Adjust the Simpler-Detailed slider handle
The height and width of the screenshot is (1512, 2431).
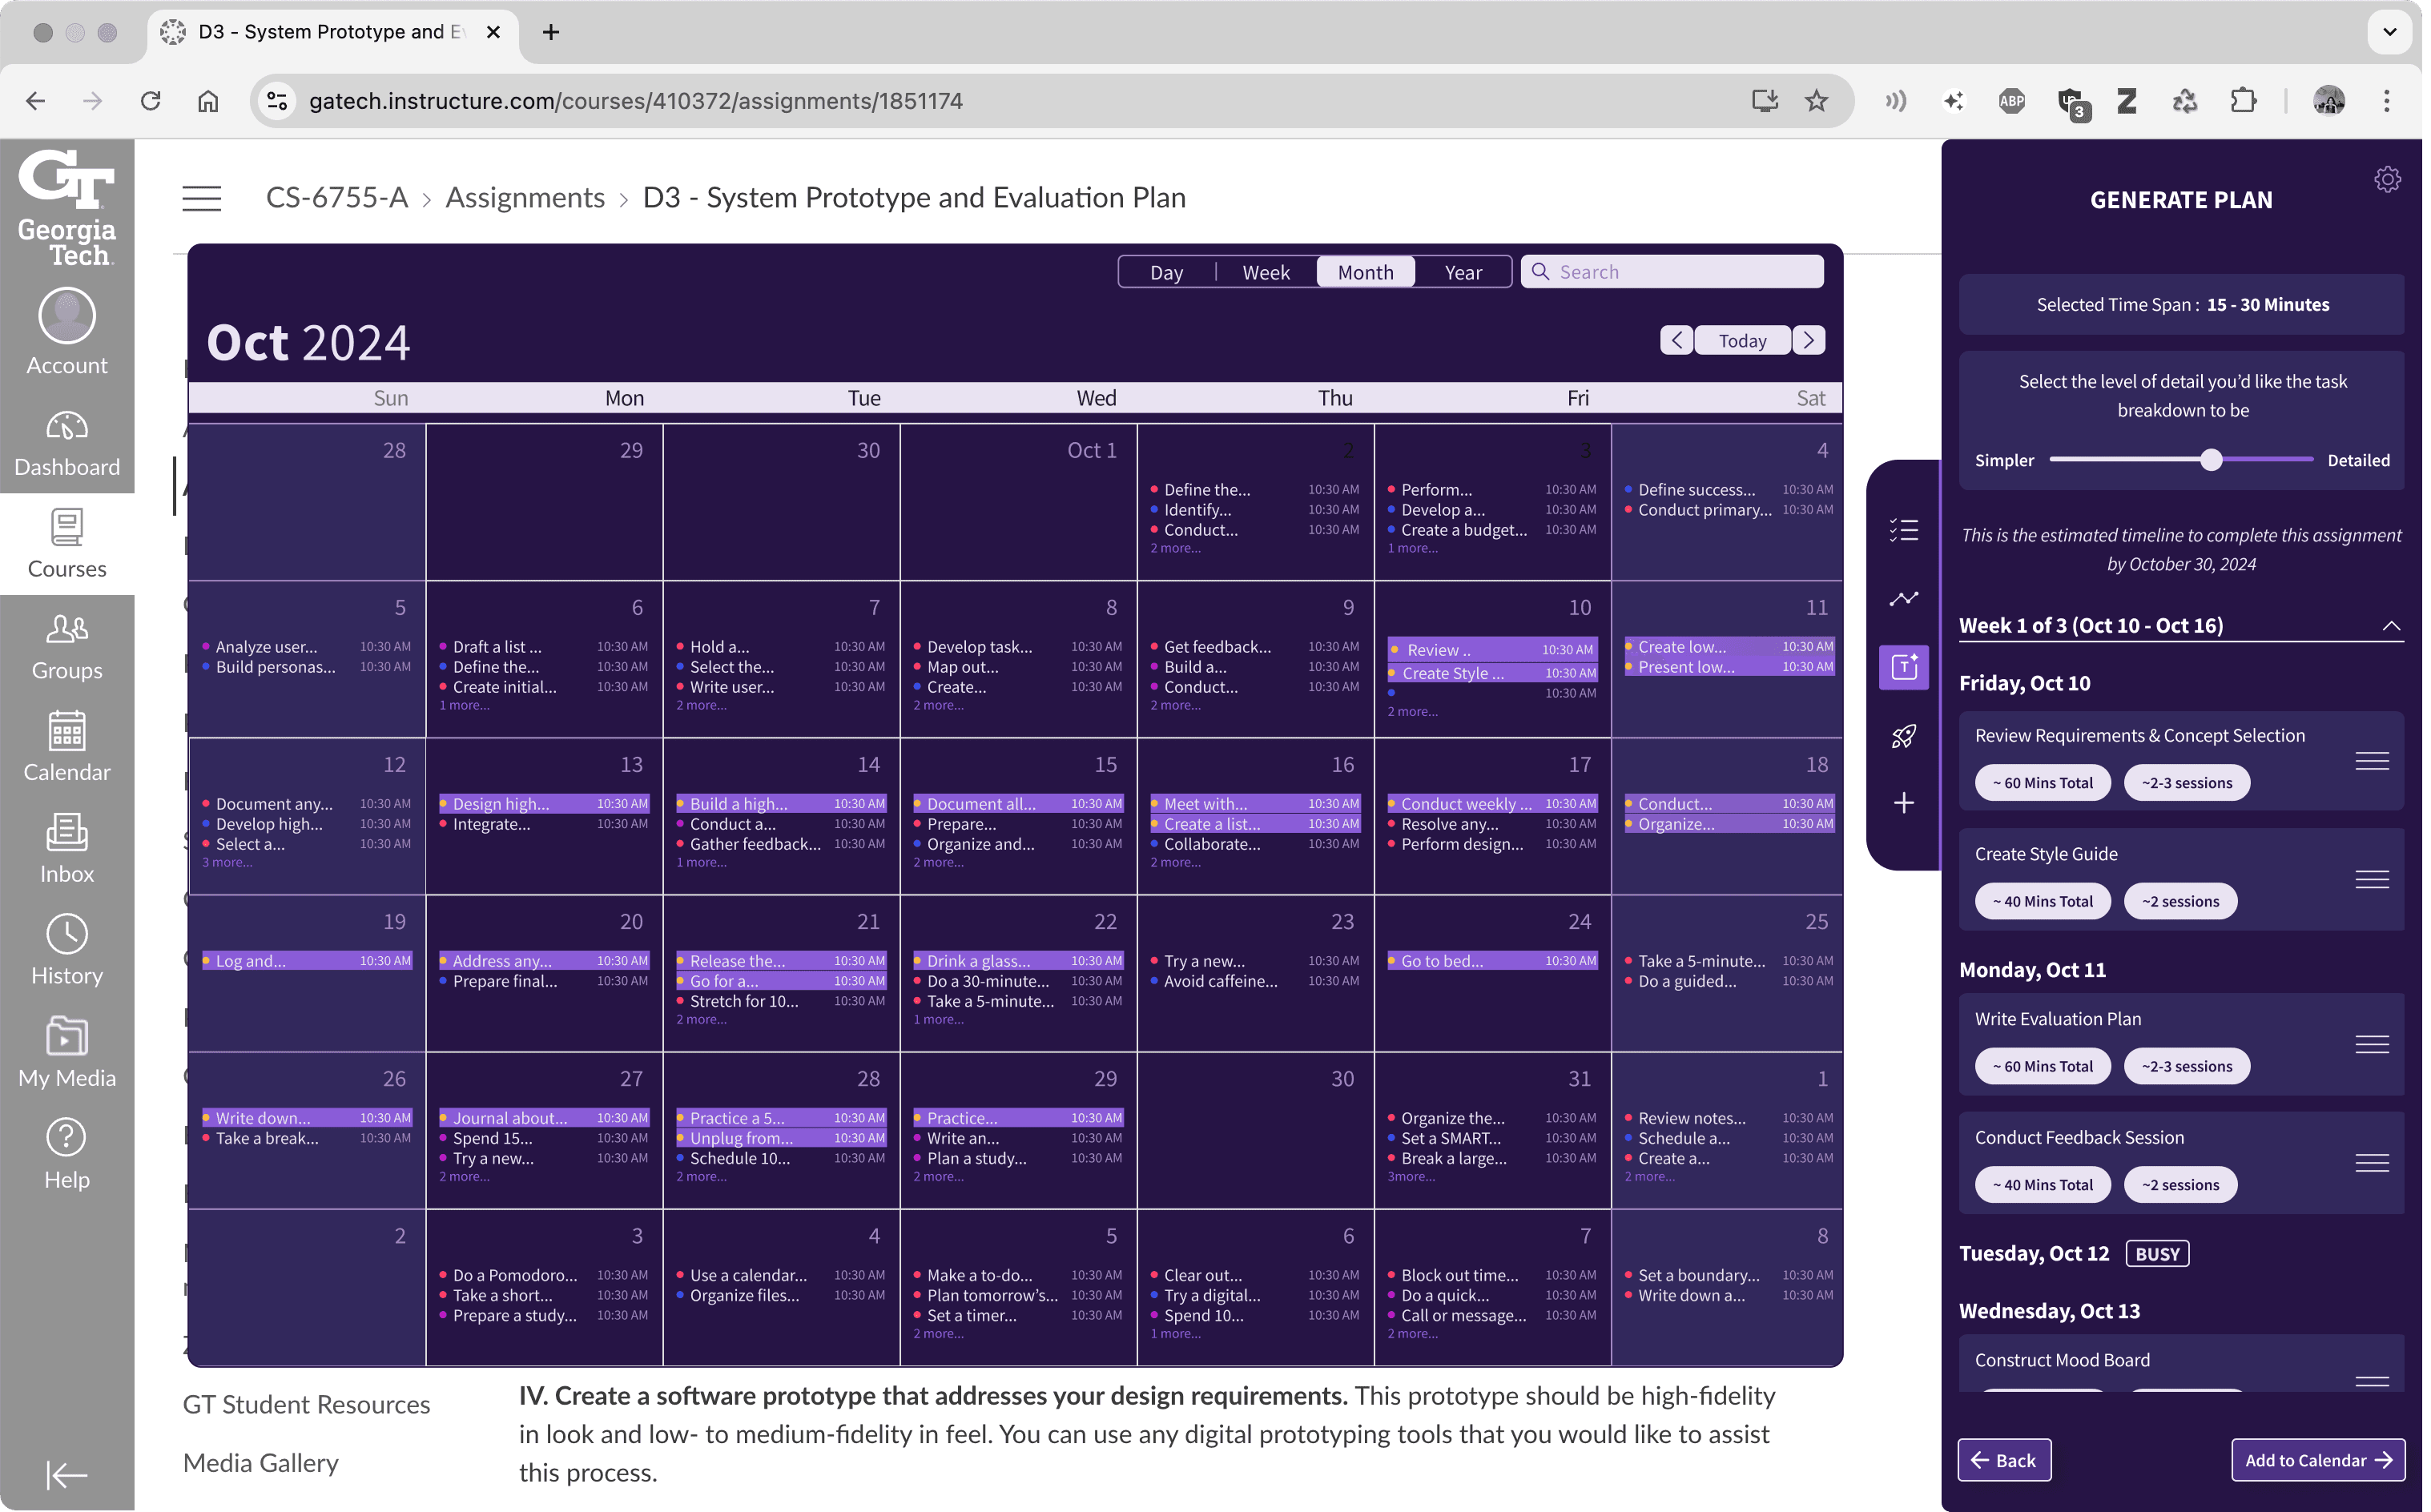click(x=2211, y=460)
